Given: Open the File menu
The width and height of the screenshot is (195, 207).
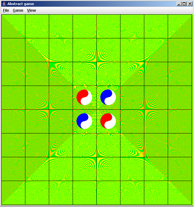Looking at the screenshot, I should [x=6, y=10].
